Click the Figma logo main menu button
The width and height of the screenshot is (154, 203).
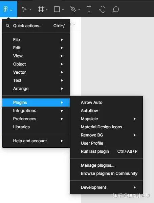[8, 9]
